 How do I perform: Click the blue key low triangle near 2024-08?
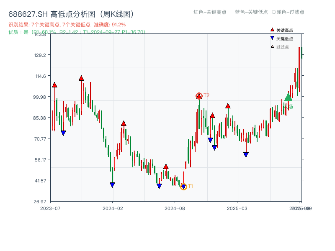[159, 185]
